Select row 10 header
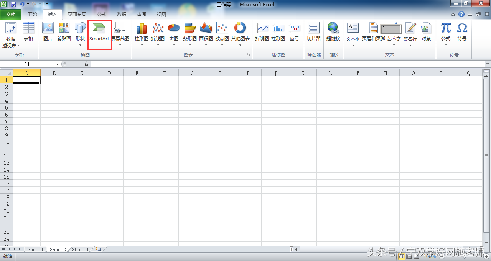Viewport: 491px width, 261px height. [6, 142]
